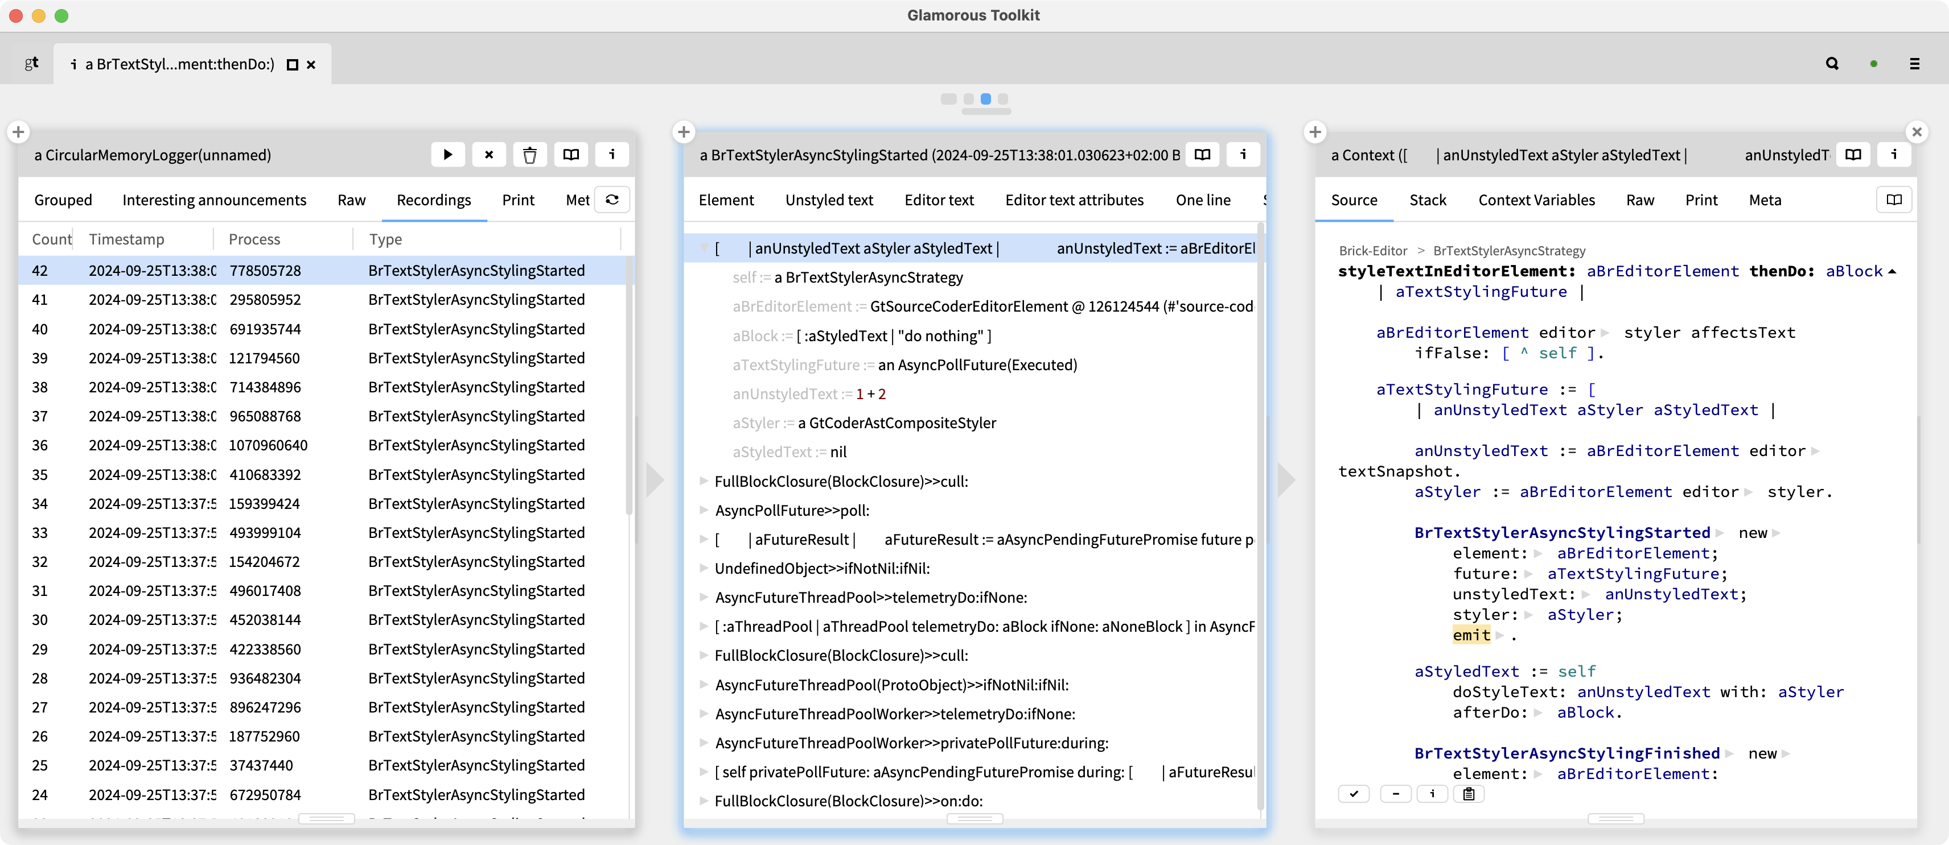Click the gt home tab icon
The width and height of the screenshot is (1949, 845).
coord(31,64)
